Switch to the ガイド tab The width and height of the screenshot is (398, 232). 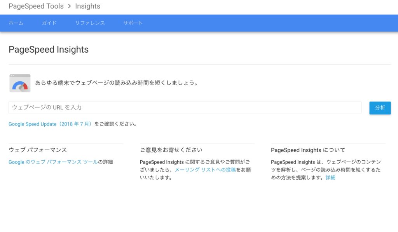(49, 23)
